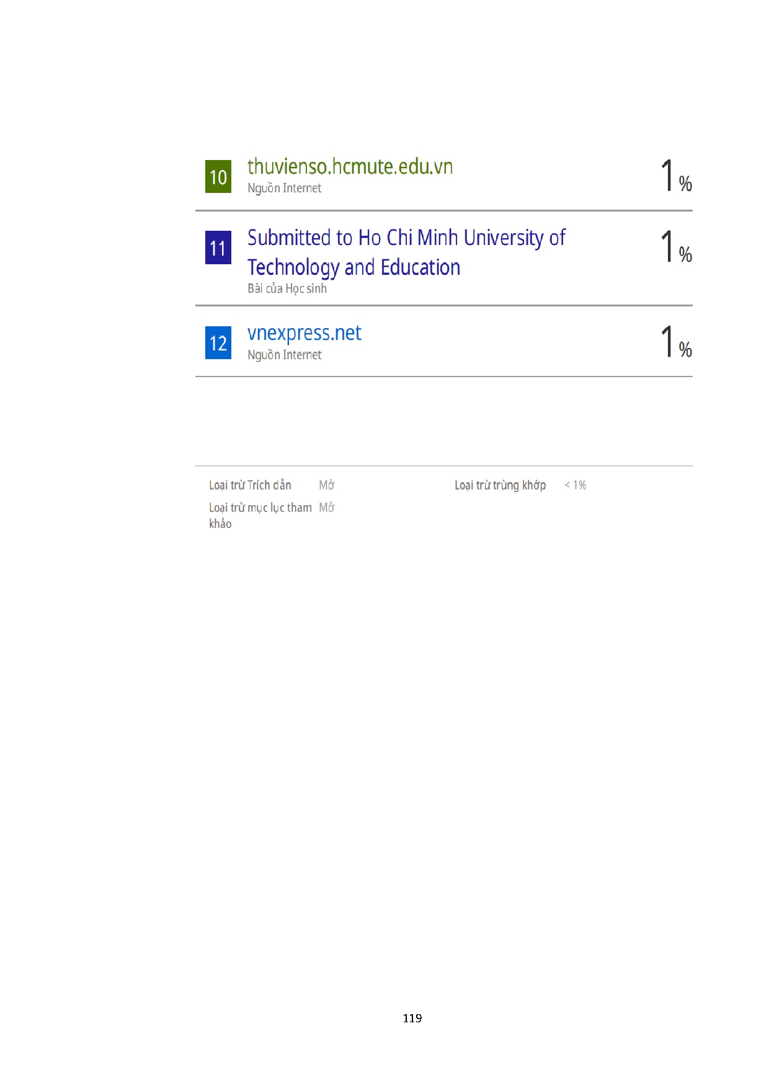
Task: Click the dark blue number 11 badge
Action: click(218, 247)
